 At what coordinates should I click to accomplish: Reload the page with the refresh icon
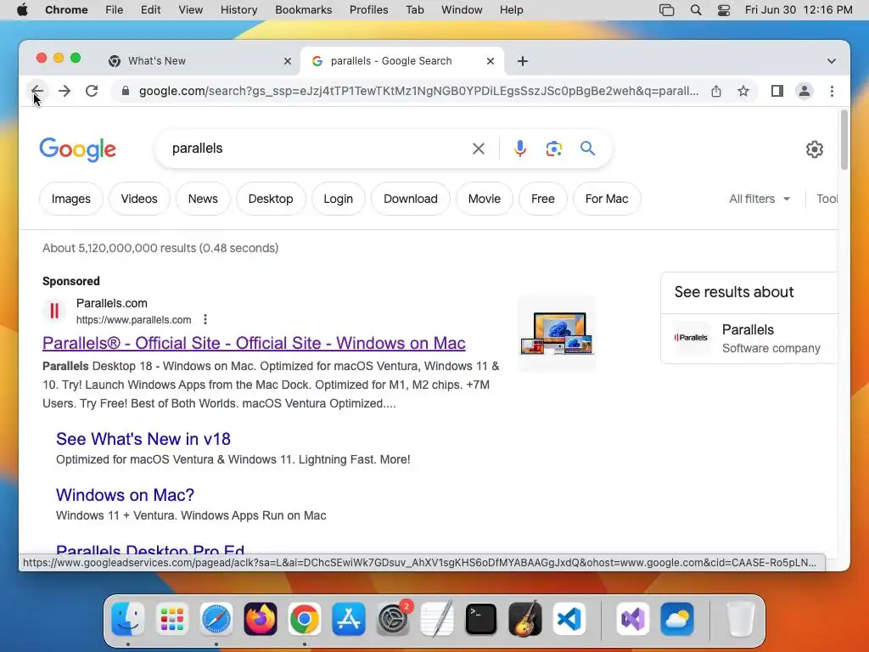pyautogui.click(x=92, y=91)
